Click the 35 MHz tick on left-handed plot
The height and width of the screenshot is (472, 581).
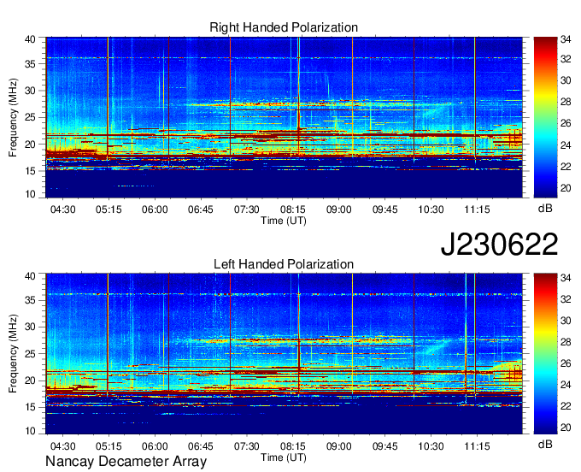[30, 300]
